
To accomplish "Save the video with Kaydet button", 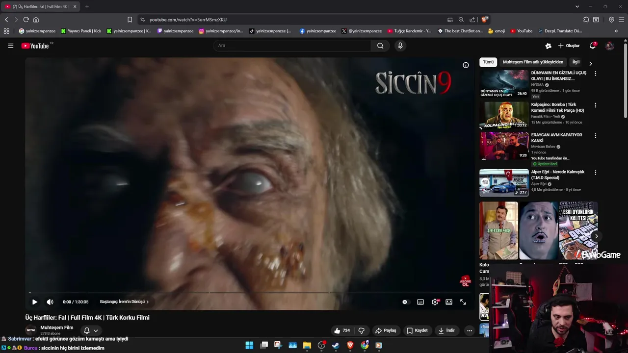I will (x=417, y=330).
